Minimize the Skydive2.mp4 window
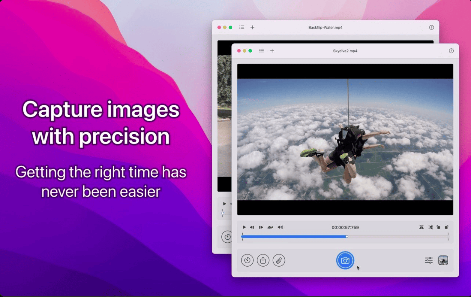This screenshot has width=471, height=297. tap(244, 51)
